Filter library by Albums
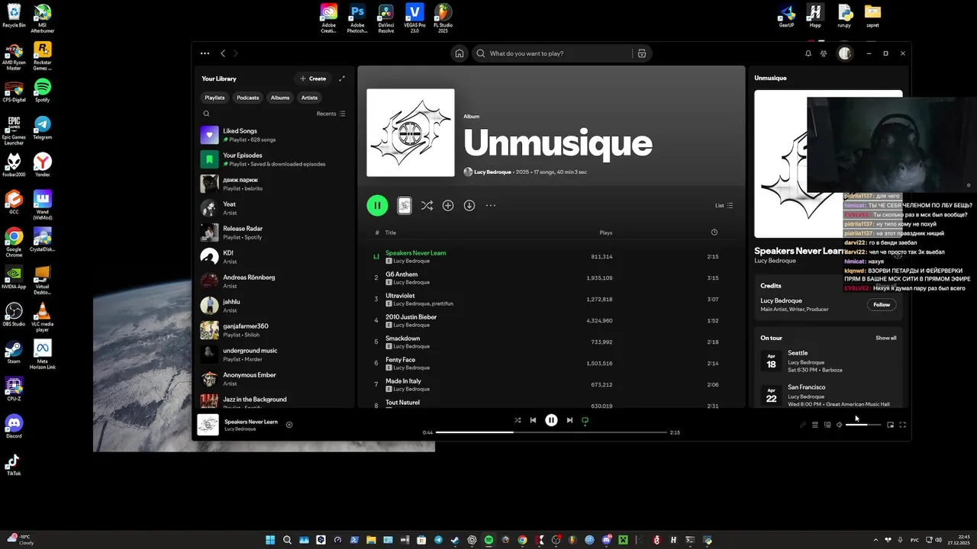Viewport: 977px width, 549px height. (x=280, y=98)
